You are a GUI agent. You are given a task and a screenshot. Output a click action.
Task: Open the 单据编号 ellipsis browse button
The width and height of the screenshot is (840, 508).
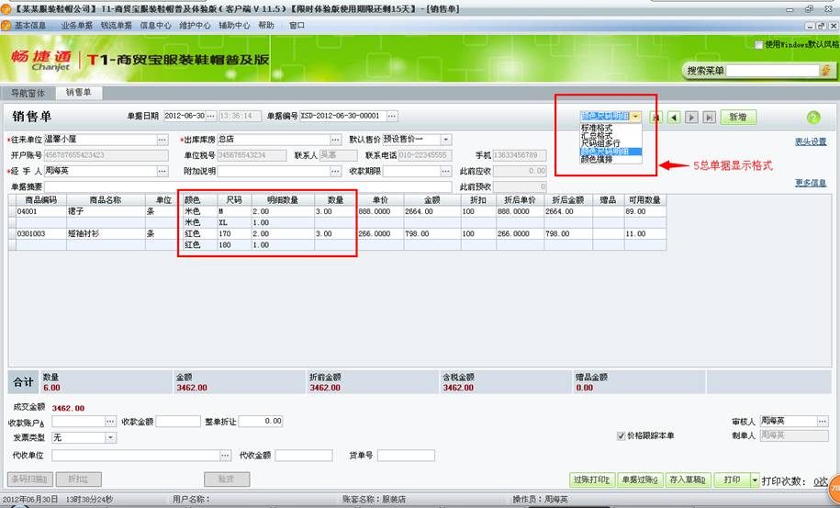click(393, 116)
